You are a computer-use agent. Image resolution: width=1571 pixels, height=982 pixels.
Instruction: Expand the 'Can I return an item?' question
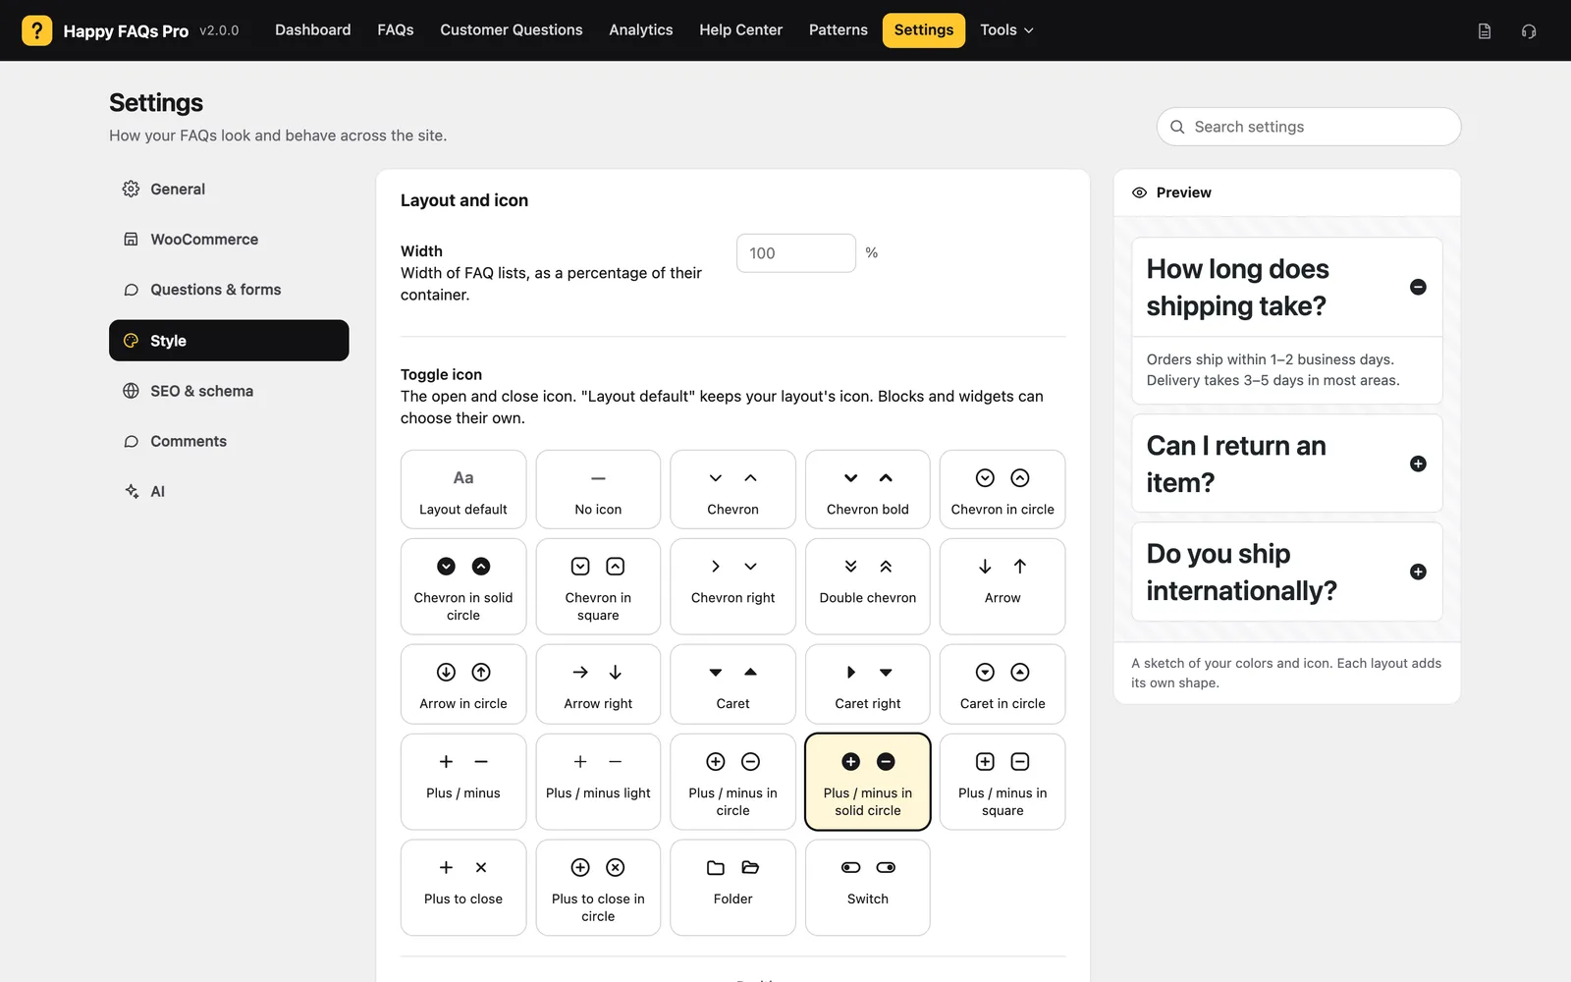1418,464
